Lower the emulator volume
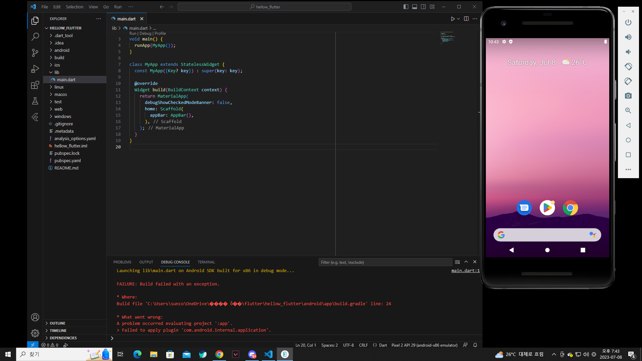The width and height of the screenshot is (642, 361). pyautogui.click(x=628, y=52)
